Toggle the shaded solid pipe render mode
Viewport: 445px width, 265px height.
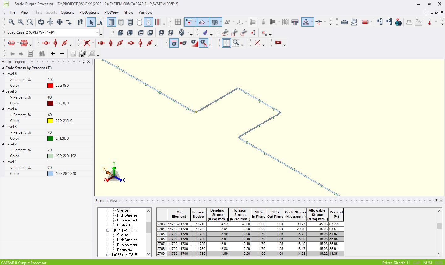[x=112, y=22]
